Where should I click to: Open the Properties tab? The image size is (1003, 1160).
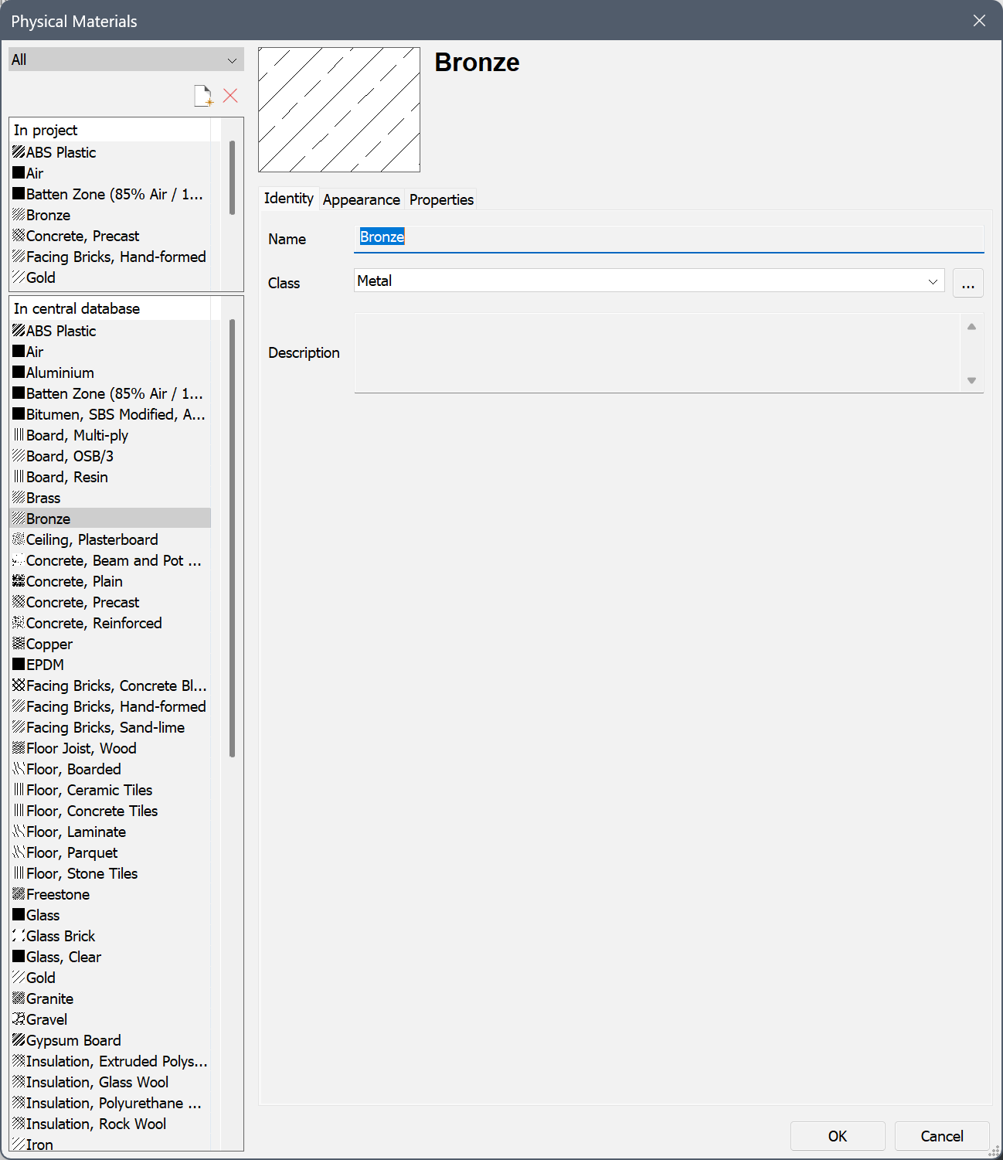[441, 199]
